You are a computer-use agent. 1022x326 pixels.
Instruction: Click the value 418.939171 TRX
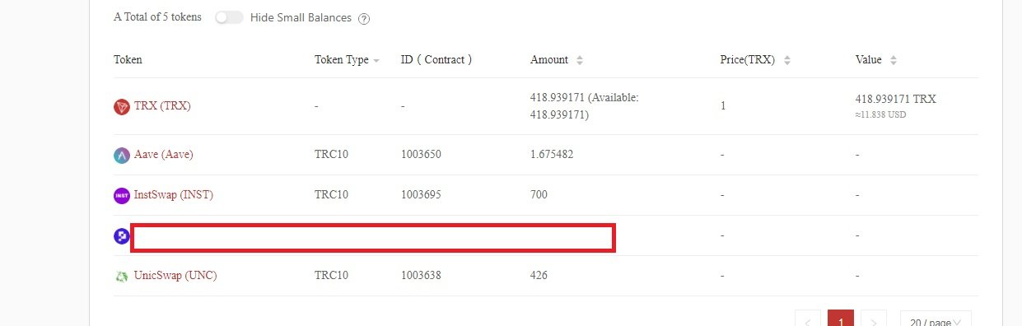(896, 99)
